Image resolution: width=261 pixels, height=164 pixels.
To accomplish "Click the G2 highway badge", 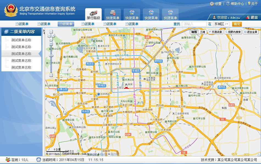I will point(184,153).
